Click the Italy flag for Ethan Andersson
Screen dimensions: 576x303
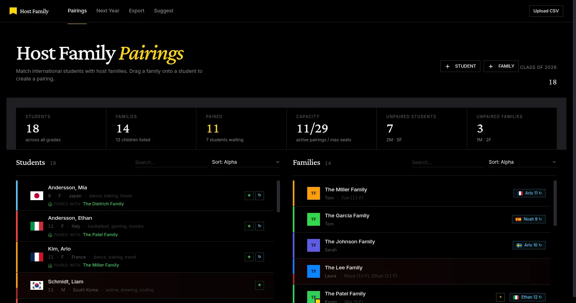tap(37, 226)
